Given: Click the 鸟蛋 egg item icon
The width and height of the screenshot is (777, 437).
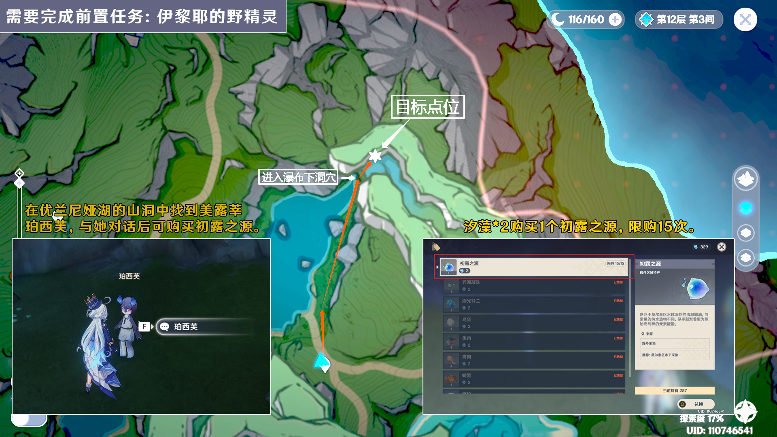Looking at the screenshot, I should pyautogui.click(x=451, y=323).
